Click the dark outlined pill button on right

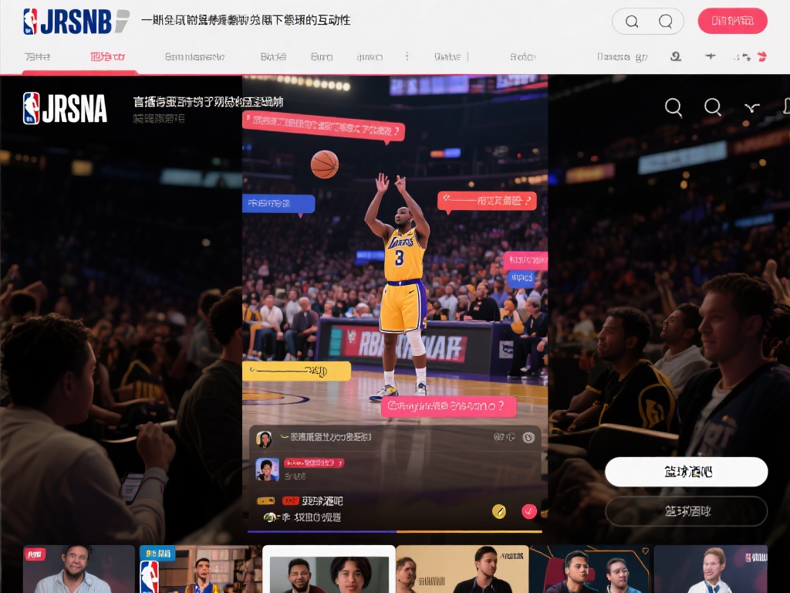tap(686, 511)
